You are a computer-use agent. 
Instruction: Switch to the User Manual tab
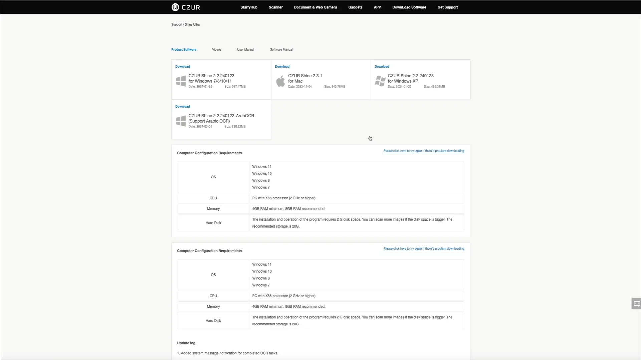click(x=245, y=50)
